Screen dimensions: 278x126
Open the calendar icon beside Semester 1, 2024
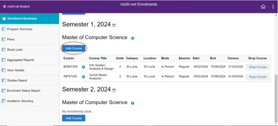point(114,26)
